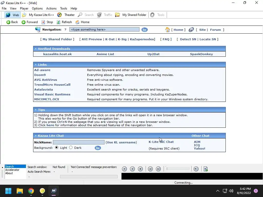Image resolution: width=263 pixels, height=197 pixels.
Task: Switch to the Web toolbar view
Action: (12, 15)
